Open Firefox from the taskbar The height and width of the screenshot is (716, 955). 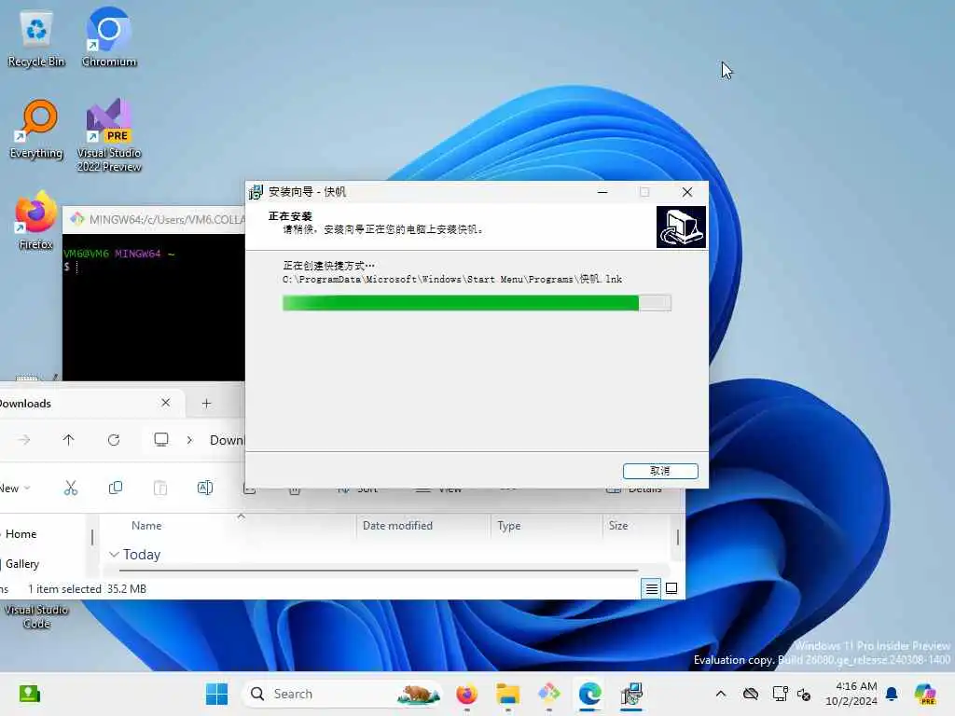(x=467, y=694)
